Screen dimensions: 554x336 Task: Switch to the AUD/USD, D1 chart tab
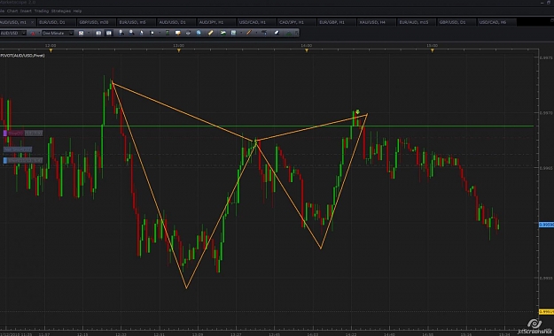(x=176, y=22)
